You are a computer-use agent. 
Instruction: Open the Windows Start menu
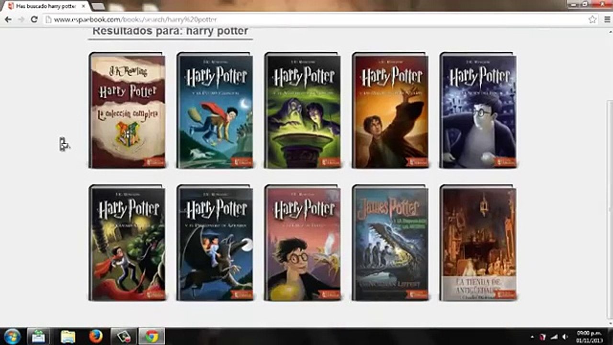(x=12, y=336)
